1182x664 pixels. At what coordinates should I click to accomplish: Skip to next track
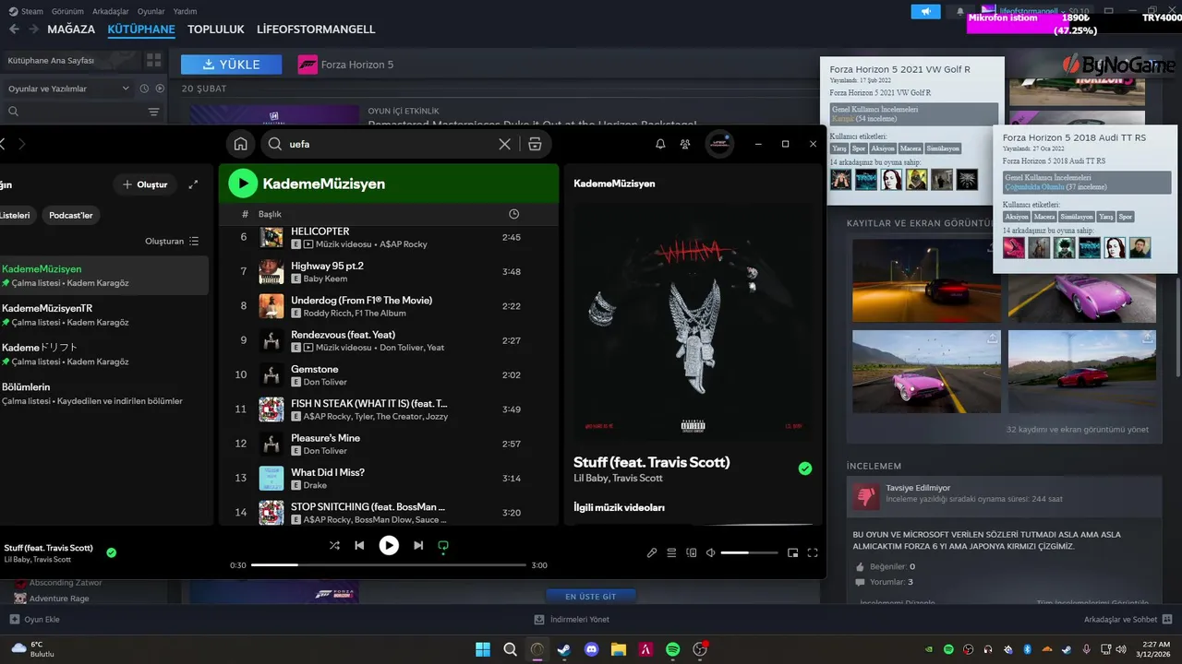coord(418,546)
